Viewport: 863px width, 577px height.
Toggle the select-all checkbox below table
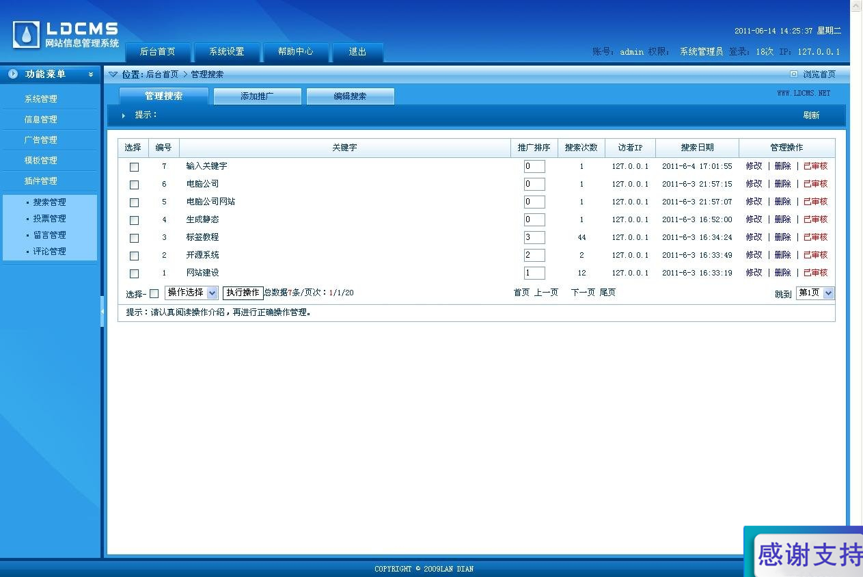(154, 293)
